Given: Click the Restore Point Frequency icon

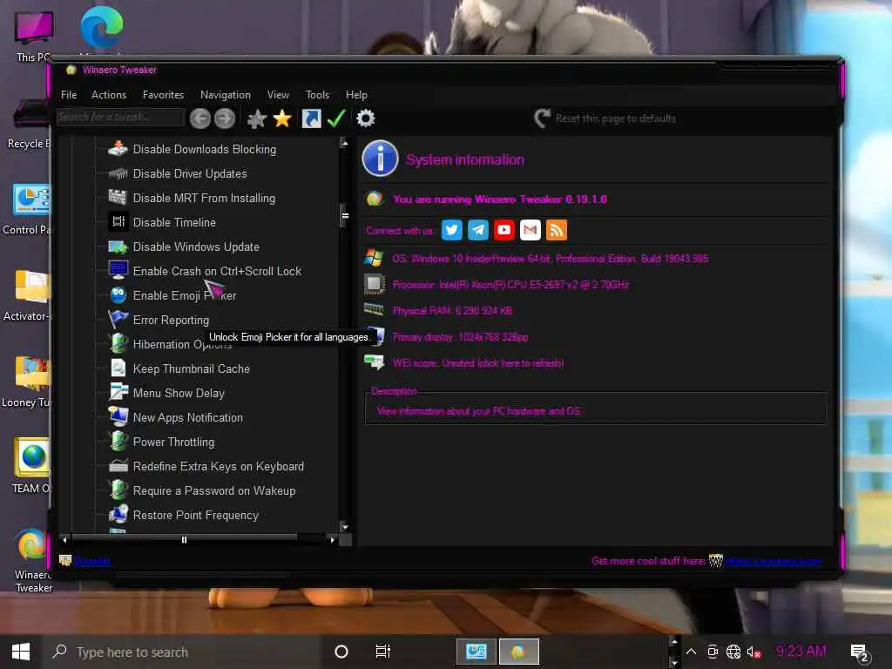Looking at the screenshot, I should point(118,514).
